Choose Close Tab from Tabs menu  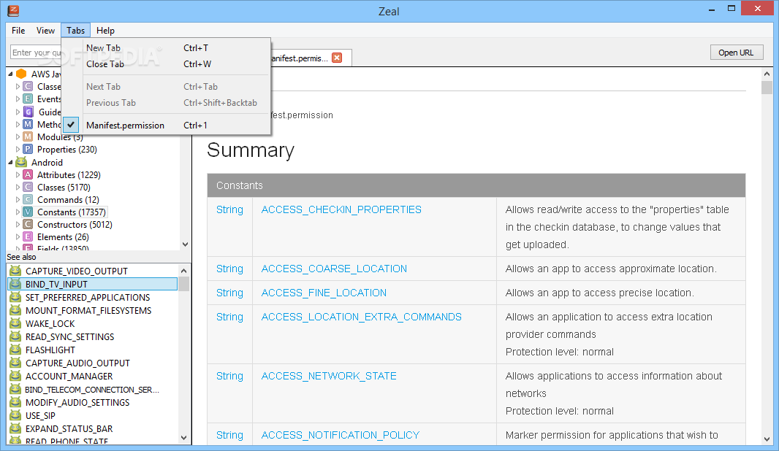[167, 64]
